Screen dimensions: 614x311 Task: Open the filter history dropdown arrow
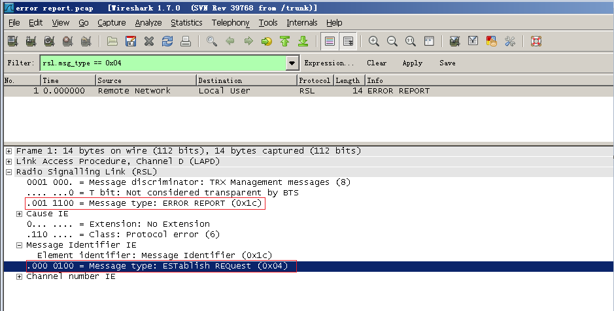pos(292,63)
